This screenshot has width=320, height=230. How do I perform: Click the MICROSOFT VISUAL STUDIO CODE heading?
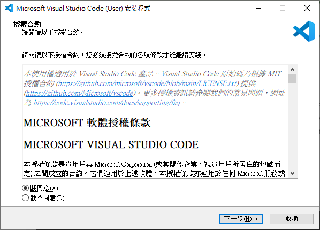pyautogui.click(x=111, y=145)
